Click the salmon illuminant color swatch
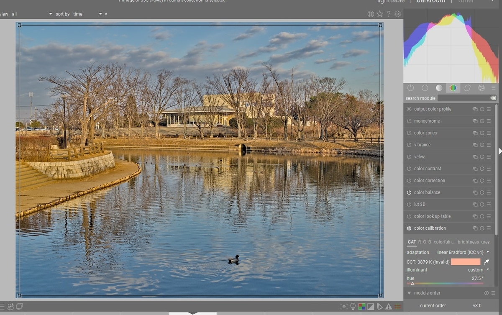The width and height of the screenshot is (502, 315). 466,262
